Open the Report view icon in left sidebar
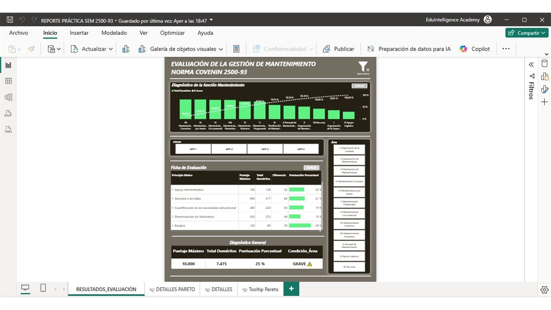Screen dimensions: 551x310 (x=8, y=65)
